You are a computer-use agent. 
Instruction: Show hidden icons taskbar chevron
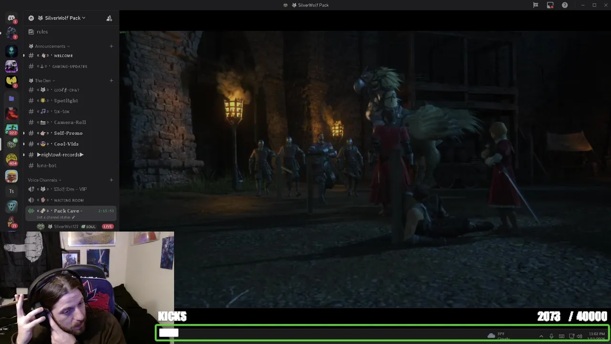pos(541,336)
